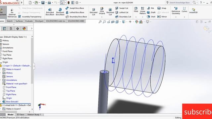Open the DimXpert tab
212x119 pixels.
[39, 21]
